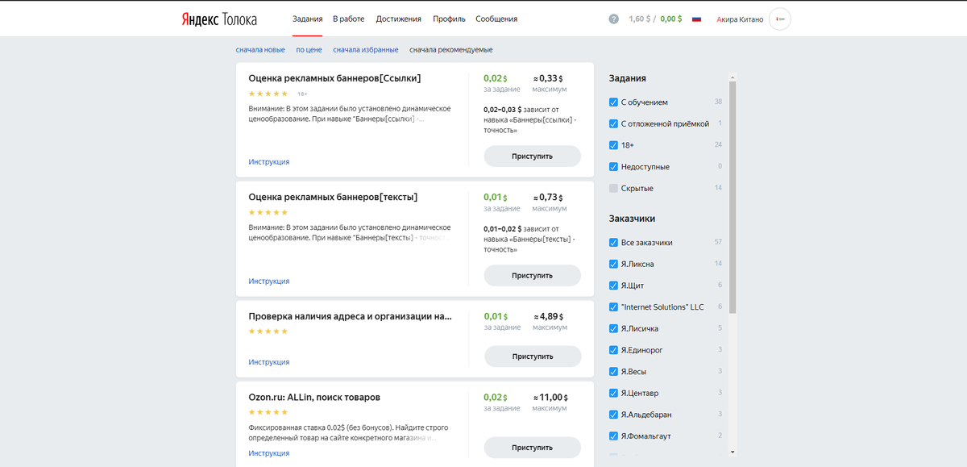Click the filter panel scrollbar down arrow
967x467 pixels.
coord(733,452)
